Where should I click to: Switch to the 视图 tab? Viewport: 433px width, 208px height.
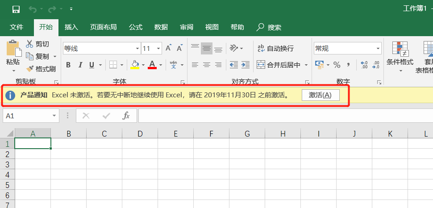[x=212, y=27]
